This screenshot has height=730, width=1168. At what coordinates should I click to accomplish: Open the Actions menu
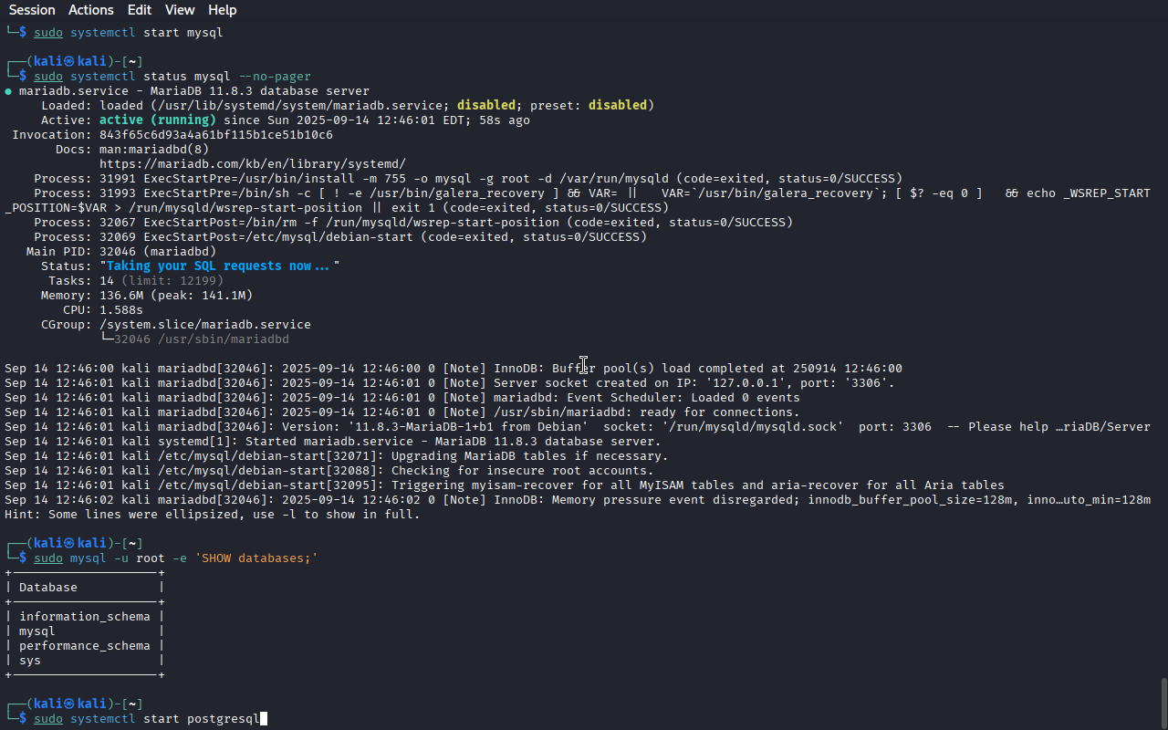[90, 10]
